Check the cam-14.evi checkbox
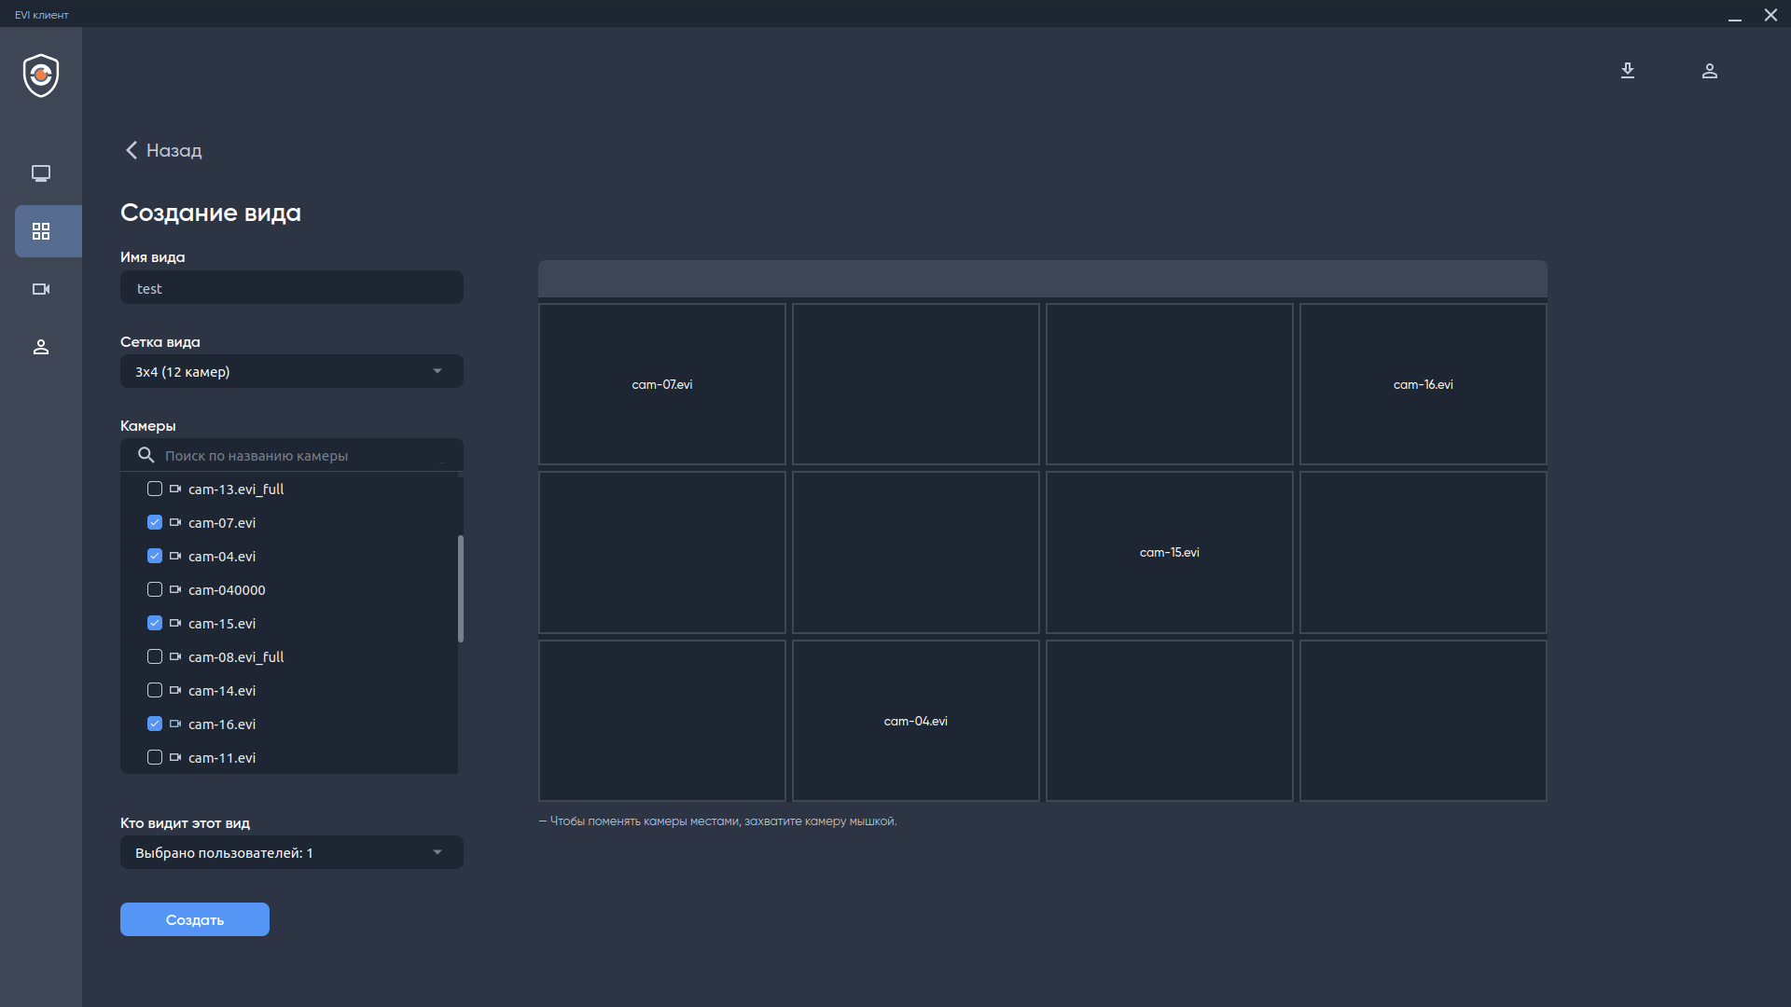Image resolution: width=1791 pixels, height=1007 pixels. 155,690
